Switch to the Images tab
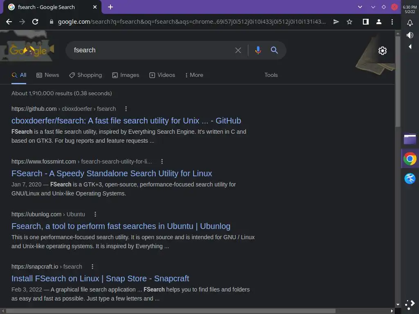 pos(126,75)
